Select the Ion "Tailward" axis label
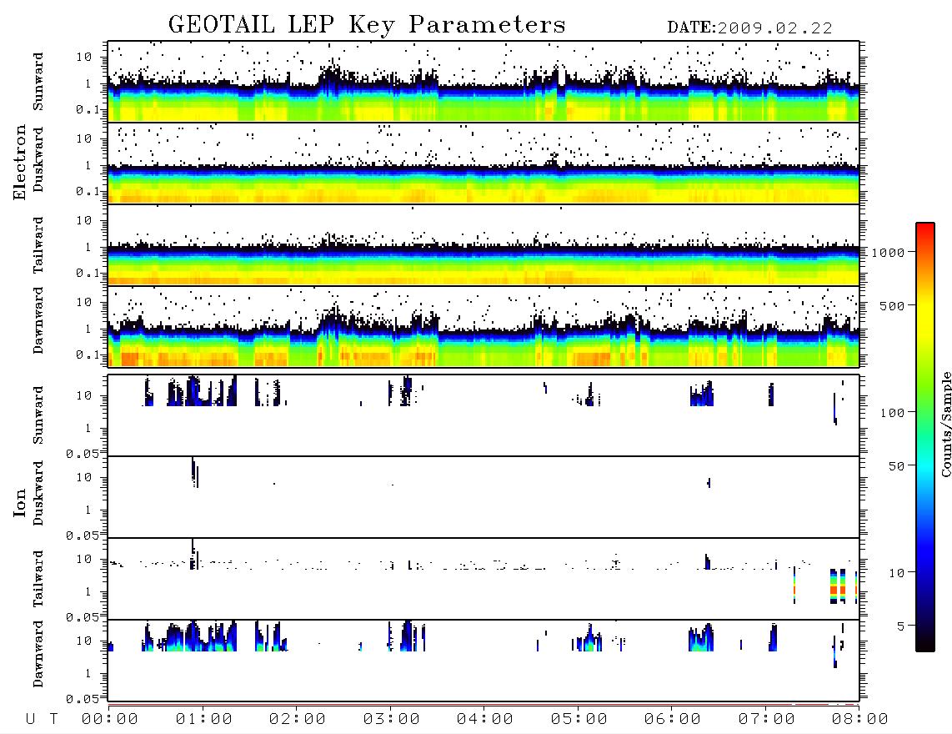952x734 pixels. pyautogui.click(x=38, y=579)
